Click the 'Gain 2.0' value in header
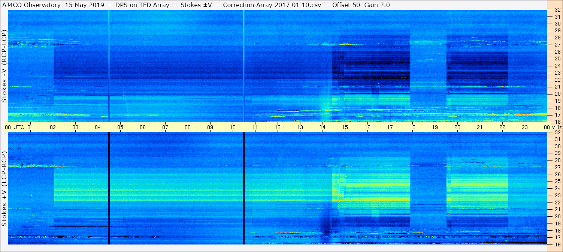This screenshot has width=563, height=252. 377,5
